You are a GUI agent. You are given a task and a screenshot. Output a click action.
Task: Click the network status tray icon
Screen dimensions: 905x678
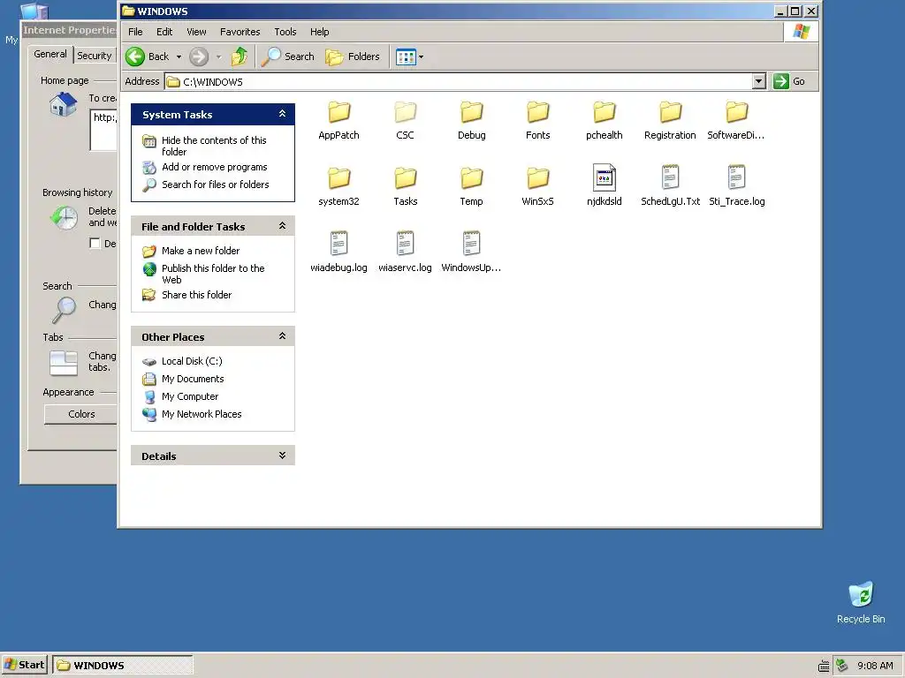[x=841, y=666]
